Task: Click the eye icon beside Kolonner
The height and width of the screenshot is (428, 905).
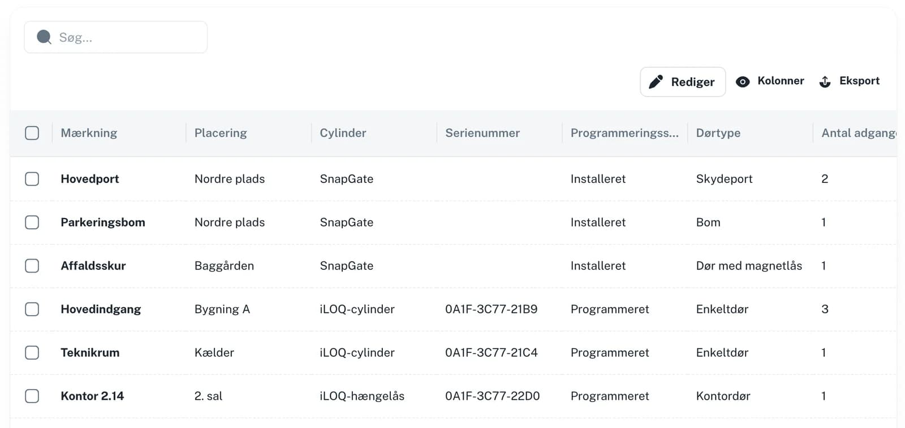Action: point(743,82)
